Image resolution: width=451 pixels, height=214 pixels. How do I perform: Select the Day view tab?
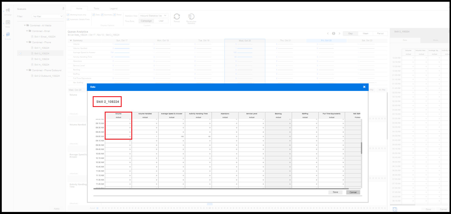[x=350, y=34]
